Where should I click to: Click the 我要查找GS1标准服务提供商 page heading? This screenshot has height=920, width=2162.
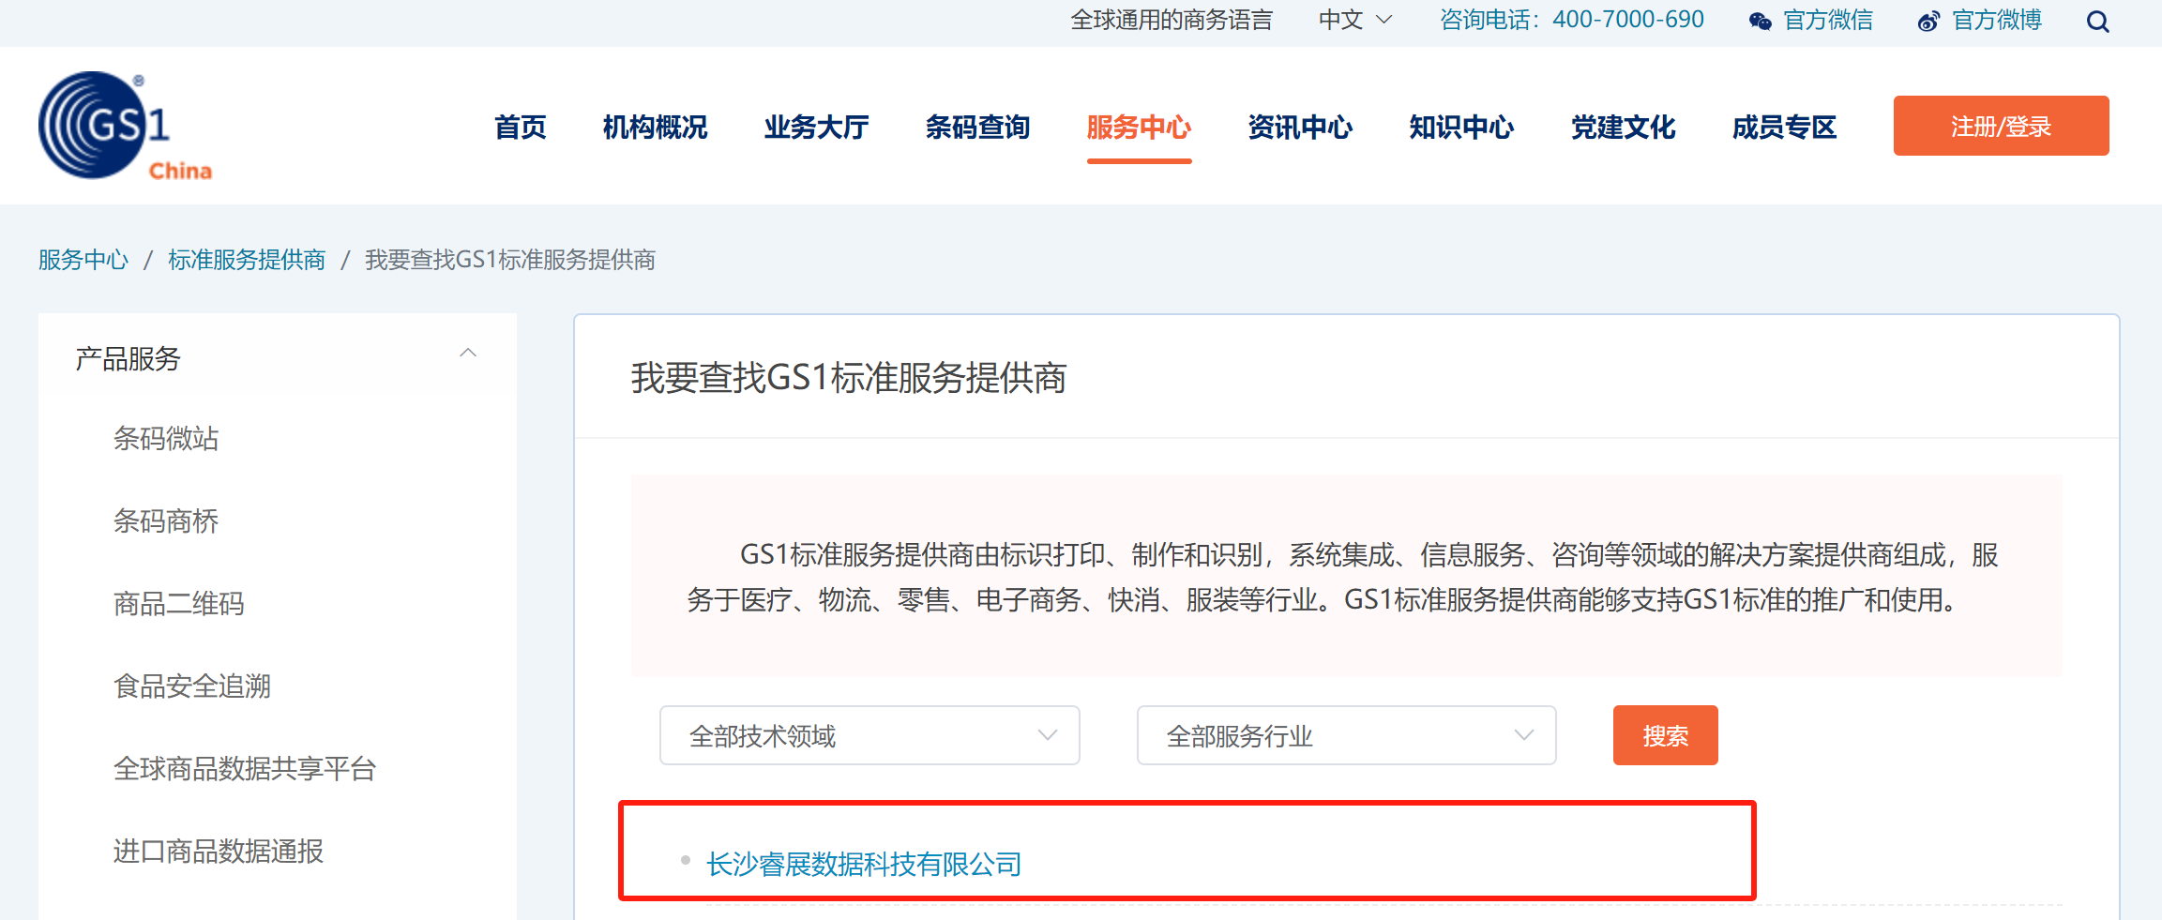click(x=849, y=378)
